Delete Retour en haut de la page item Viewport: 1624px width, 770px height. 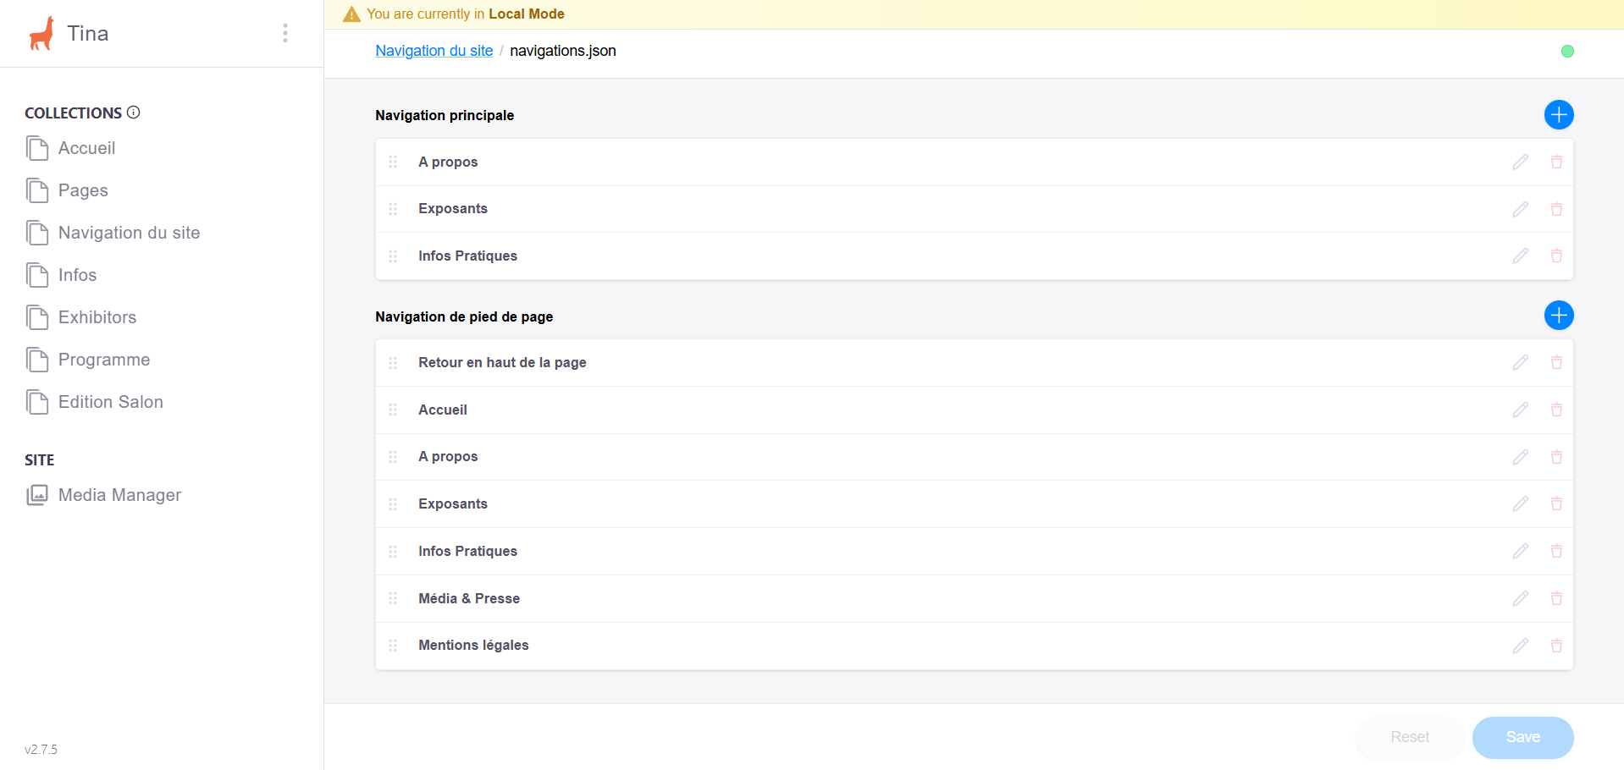pos(1556,362)
